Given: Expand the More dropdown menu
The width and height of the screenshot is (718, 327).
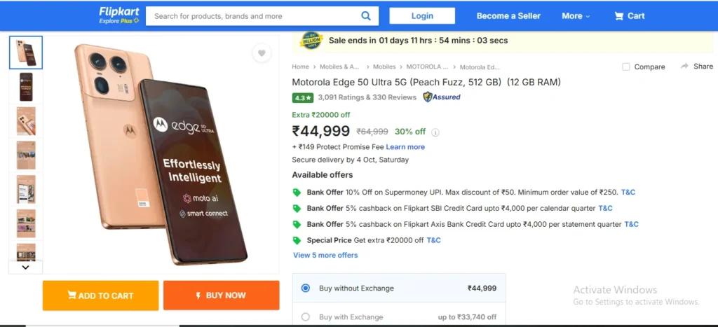Looking at the screenshot, I should point(576,16).
